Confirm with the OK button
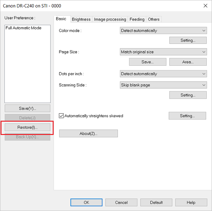This screenshot has height=211, width=212. 86,202
